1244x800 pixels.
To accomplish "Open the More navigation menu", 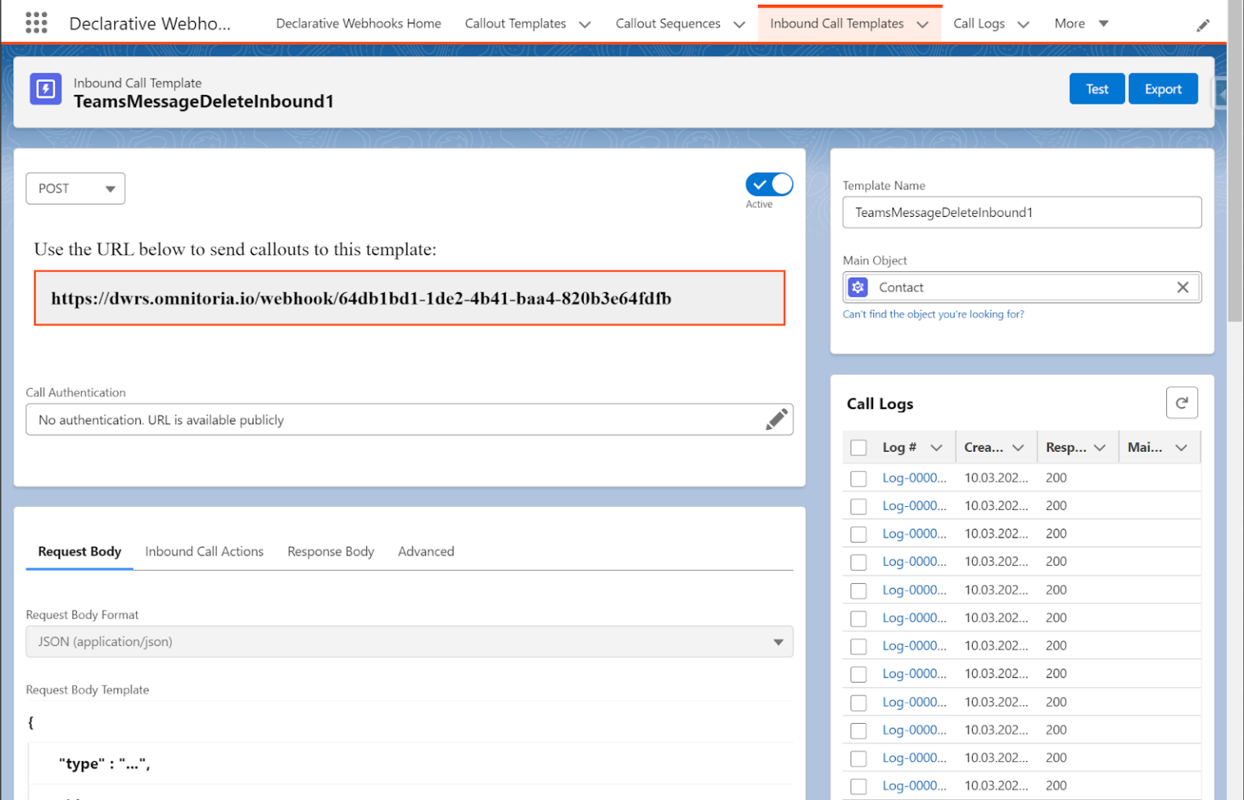I will 1080,23.
